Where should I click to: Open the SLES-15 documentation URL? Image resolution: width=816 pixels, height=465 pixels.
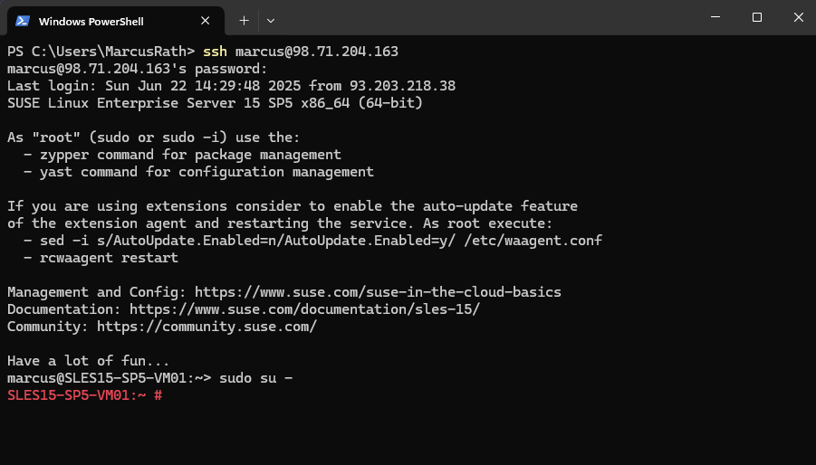coord(304,309)
